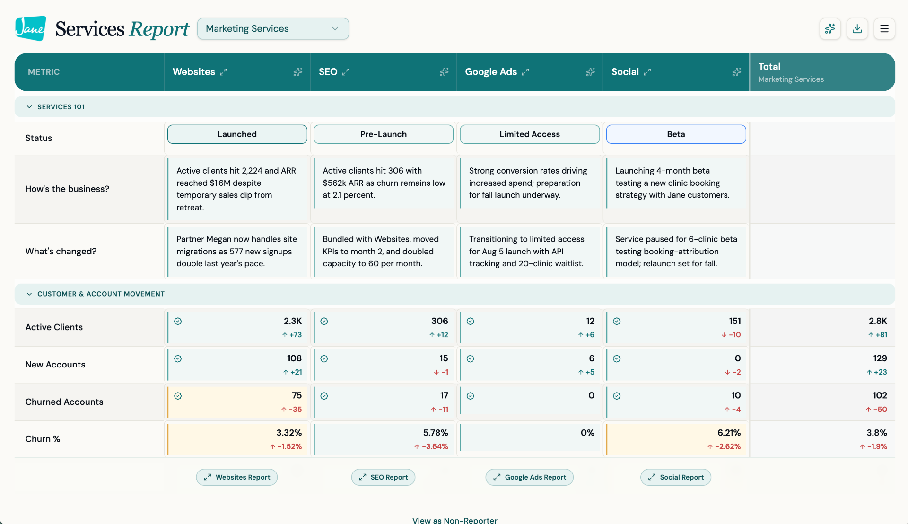Click the Pre-Launch status pill for SEO
908x524 pixels.
coord(384,134)
